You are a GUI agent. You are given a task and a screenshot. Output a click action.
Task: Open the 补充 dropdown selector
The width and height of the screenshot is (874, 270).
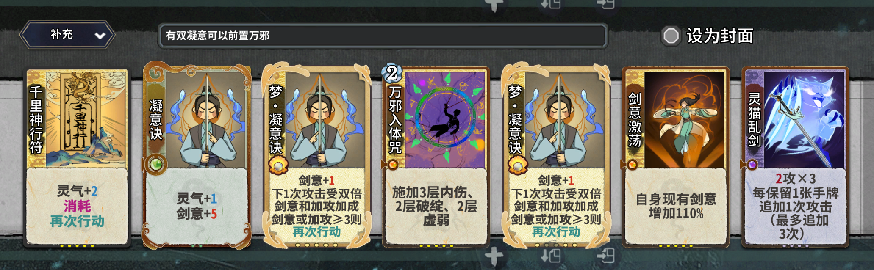click(67, 35)
